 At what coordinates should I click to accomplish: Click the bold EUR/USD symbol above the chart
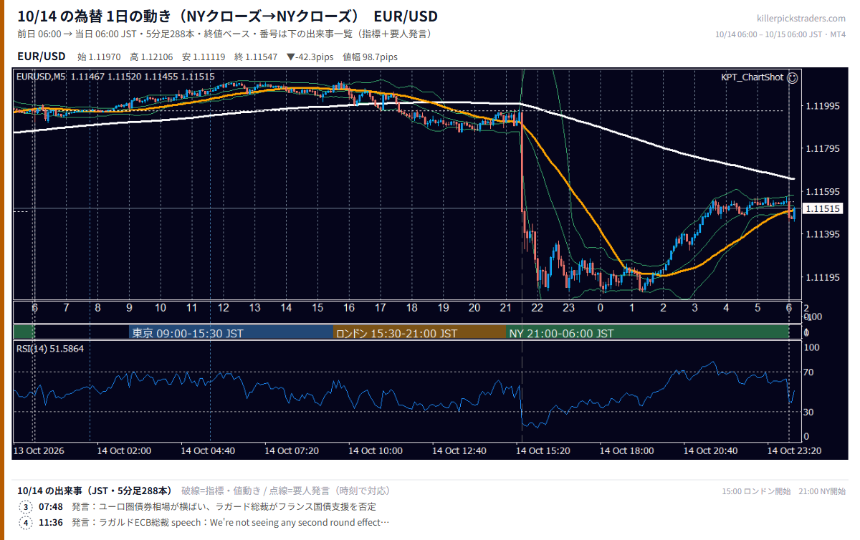pos(41,56)
